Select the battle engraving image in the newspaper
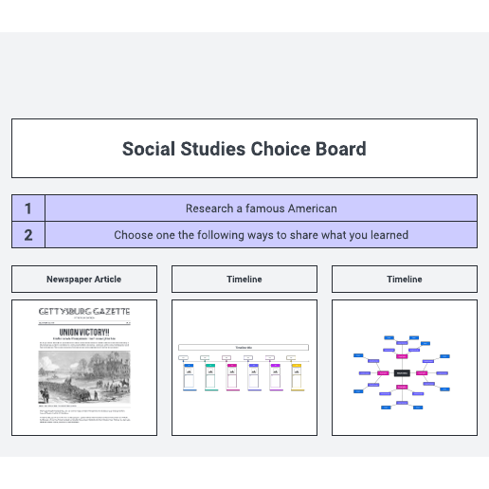 (84, 377)
